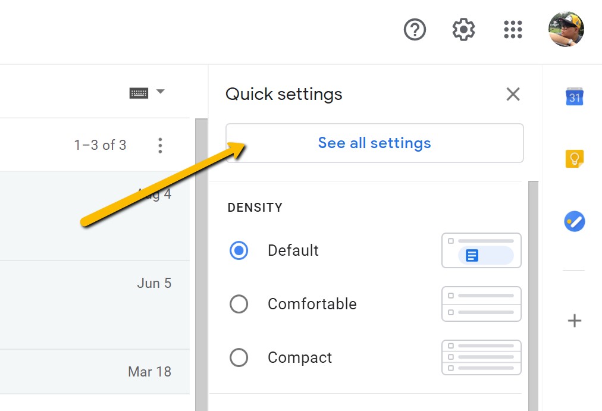Select the Default density option
Viewport: 602px width, 411px height.
click(x=239, y=250)
